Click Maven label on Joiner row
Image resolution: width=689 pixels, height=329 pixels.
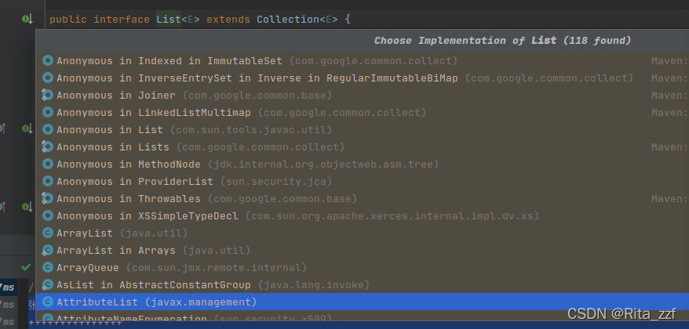pos(669,96)
